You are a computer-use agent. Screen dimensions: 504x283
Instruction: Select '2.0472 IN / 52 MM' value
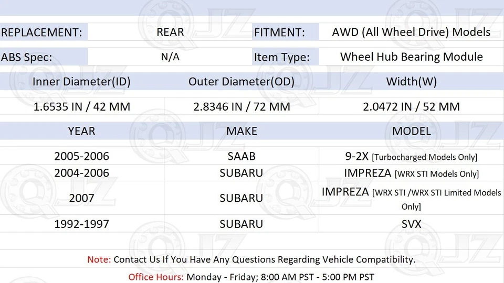[412, 106]
